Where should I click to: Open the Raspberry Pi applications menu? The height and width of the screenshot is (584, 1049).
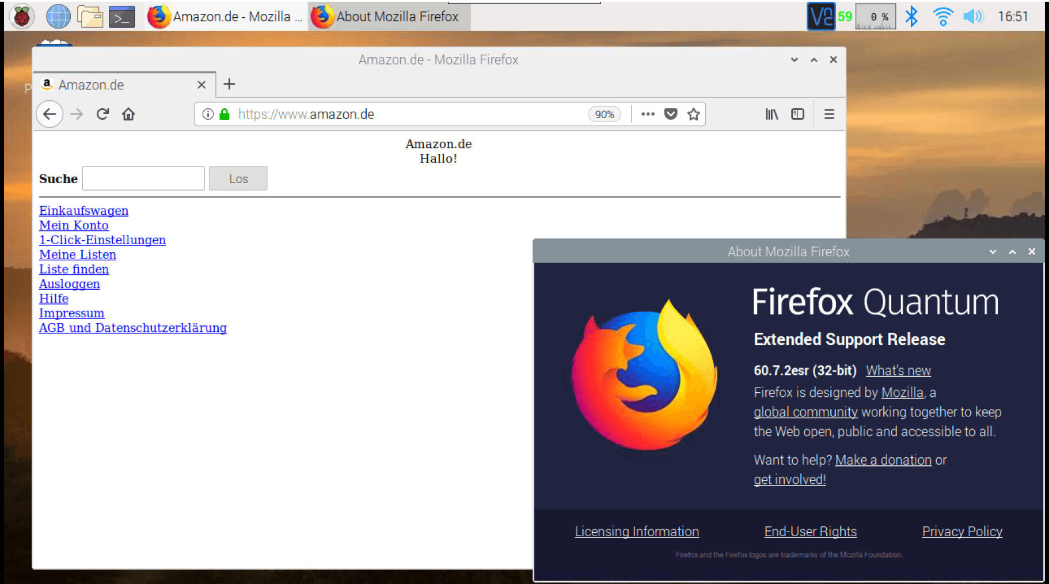click(22, 16)
